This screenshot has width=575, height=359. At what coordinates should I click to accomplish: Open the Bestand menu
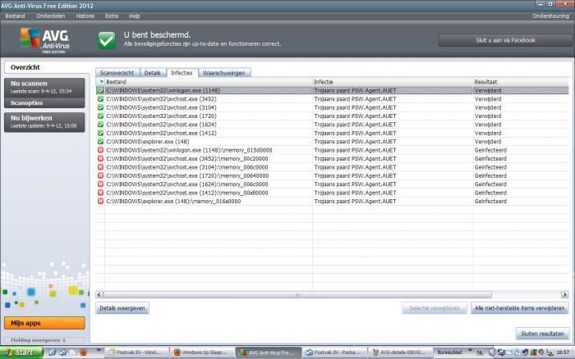pyautogui.click(x=15, y=16)
